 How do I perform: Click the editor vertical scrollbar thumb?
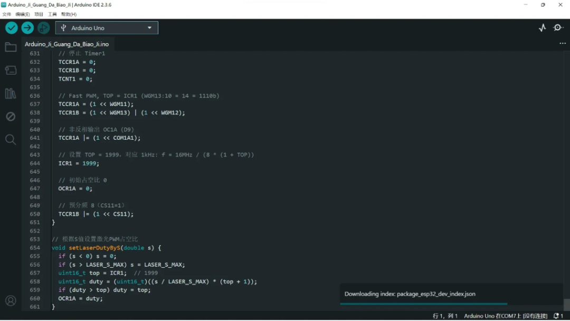(567, 305)
